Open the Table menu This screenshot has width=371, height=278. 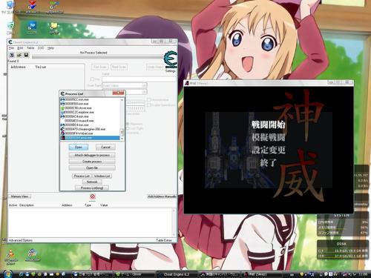point(30,48)
